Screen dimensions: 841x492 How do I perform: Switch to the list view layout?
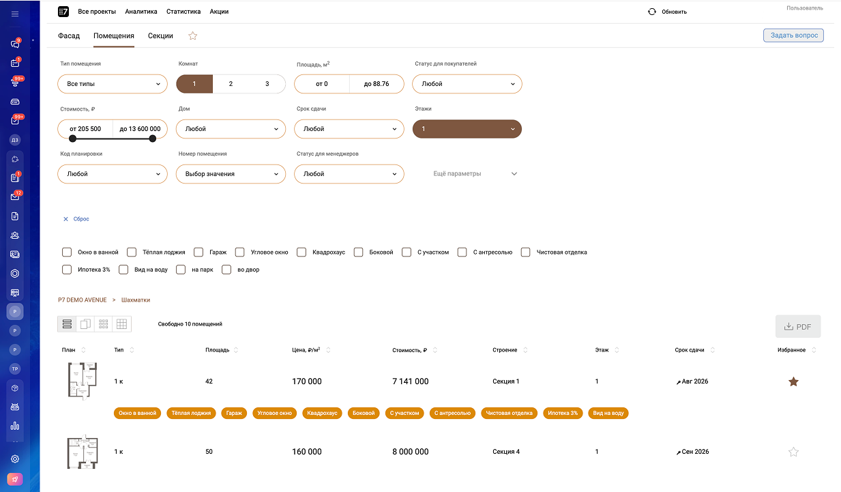click(68, 324)
